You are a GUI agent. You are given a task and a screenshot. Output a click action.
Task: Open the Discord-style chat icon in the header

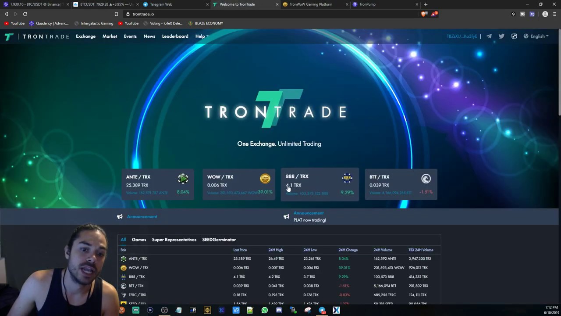(x=514, y=36)
